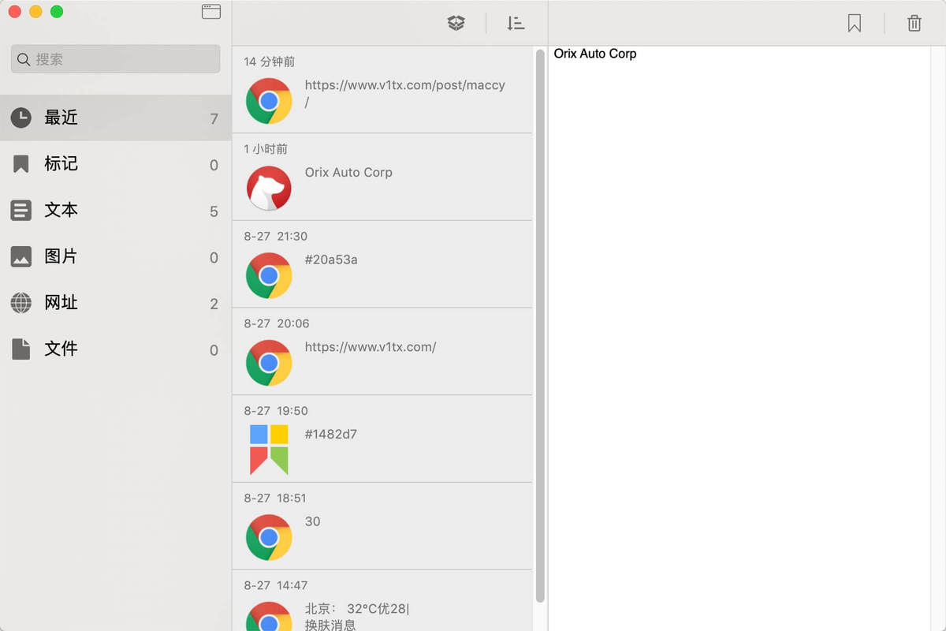Screen dimensions: 946x631
Task: Click the green fullscreen window button
Action: (x=56, y=12)
